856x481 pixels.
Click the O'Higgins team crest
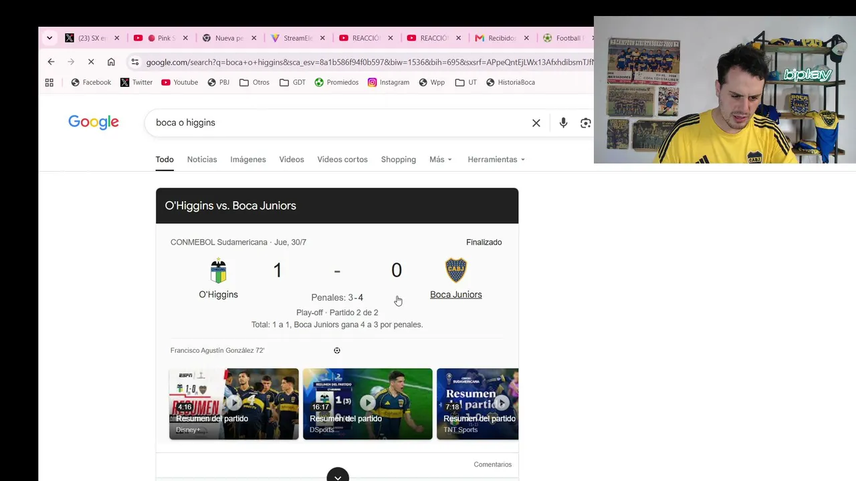coord(218,271)
